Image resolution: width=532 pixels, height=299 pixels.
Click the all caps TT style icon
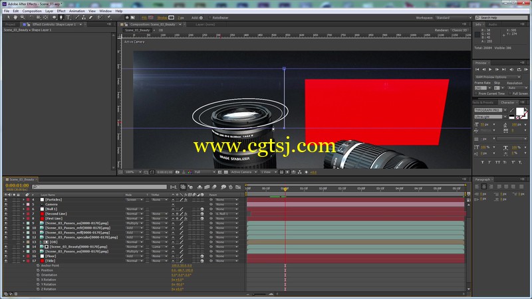click(497, 162)
